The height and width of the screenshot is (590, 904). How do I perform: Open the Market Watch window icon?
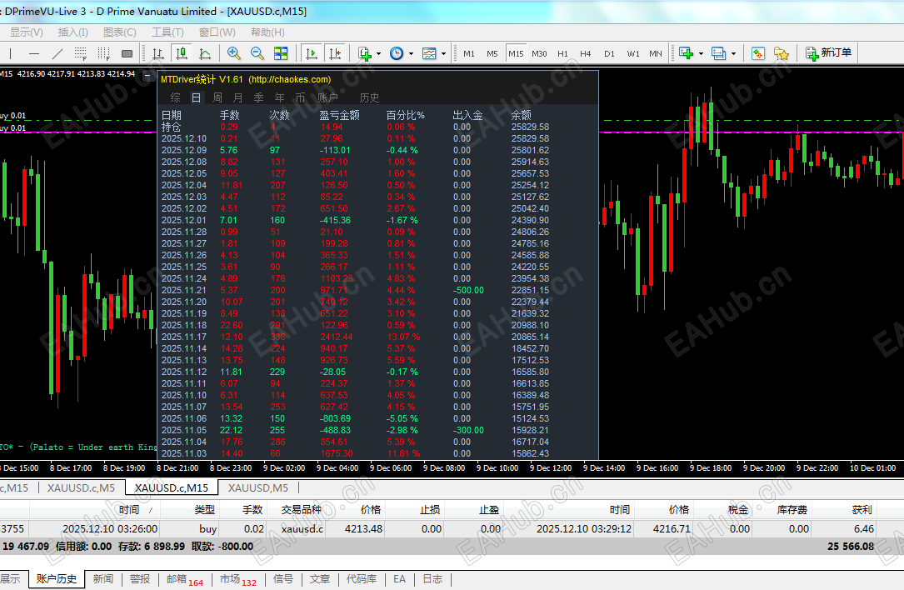[758, 53]
